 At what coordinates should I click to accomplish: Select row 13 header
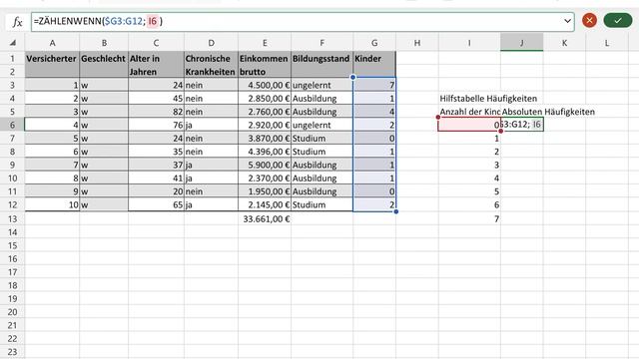12,218
